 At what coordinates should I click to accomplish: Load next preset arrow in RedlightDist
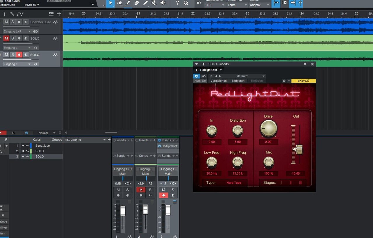tap(220, 76)
